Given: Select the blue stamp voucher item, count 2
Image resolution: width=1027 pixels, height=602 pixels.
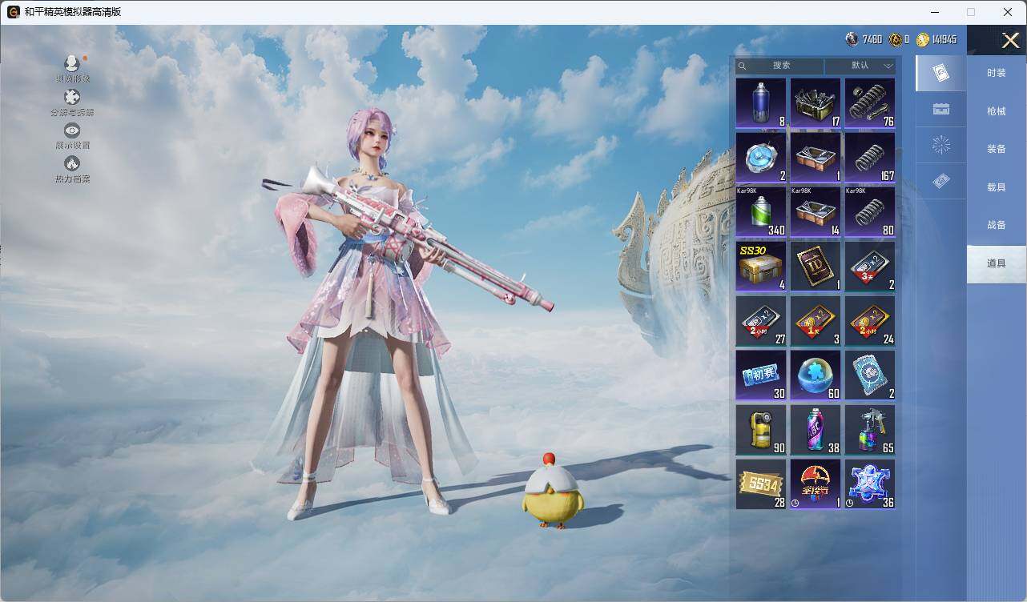Looking at the screenshot, I should click(870, 375).
